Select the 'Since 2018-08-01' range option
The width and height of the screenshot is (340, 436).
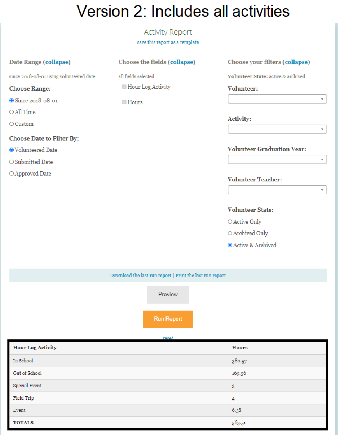point(12,101)
